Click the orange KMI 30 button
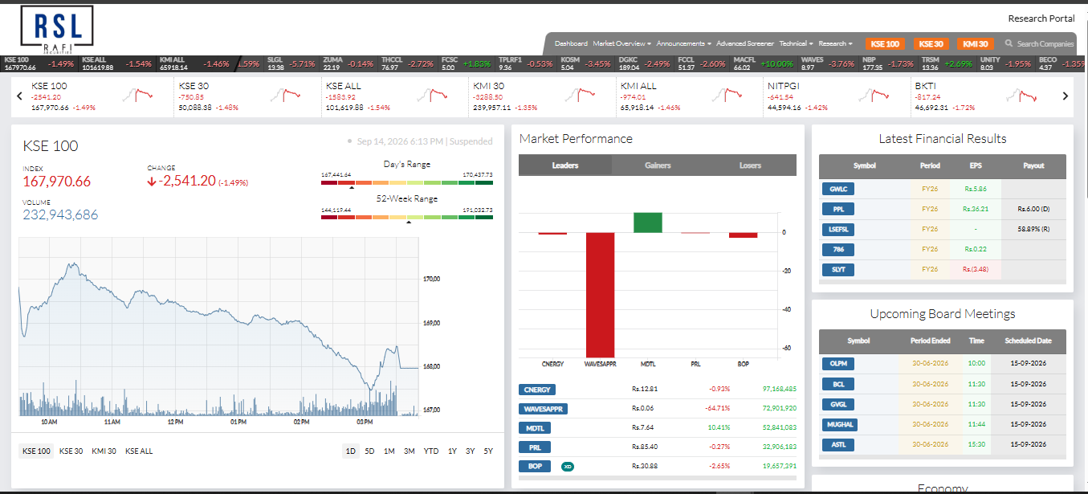Image resolution: width=1088 pixels, height=494 pixels. (976, 44)
